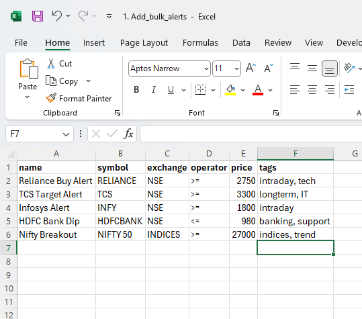362x319 pixels.
Task: Click the INDICES exchange cell
Action: coord(167,234)
